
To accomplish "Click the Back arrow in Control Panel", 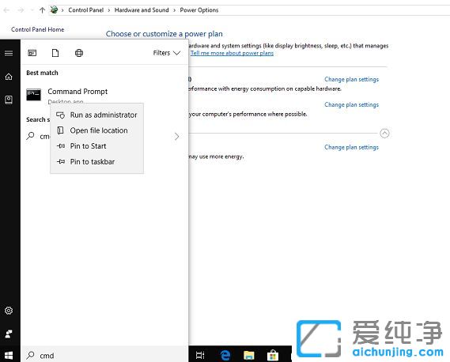I will (6, 10).
